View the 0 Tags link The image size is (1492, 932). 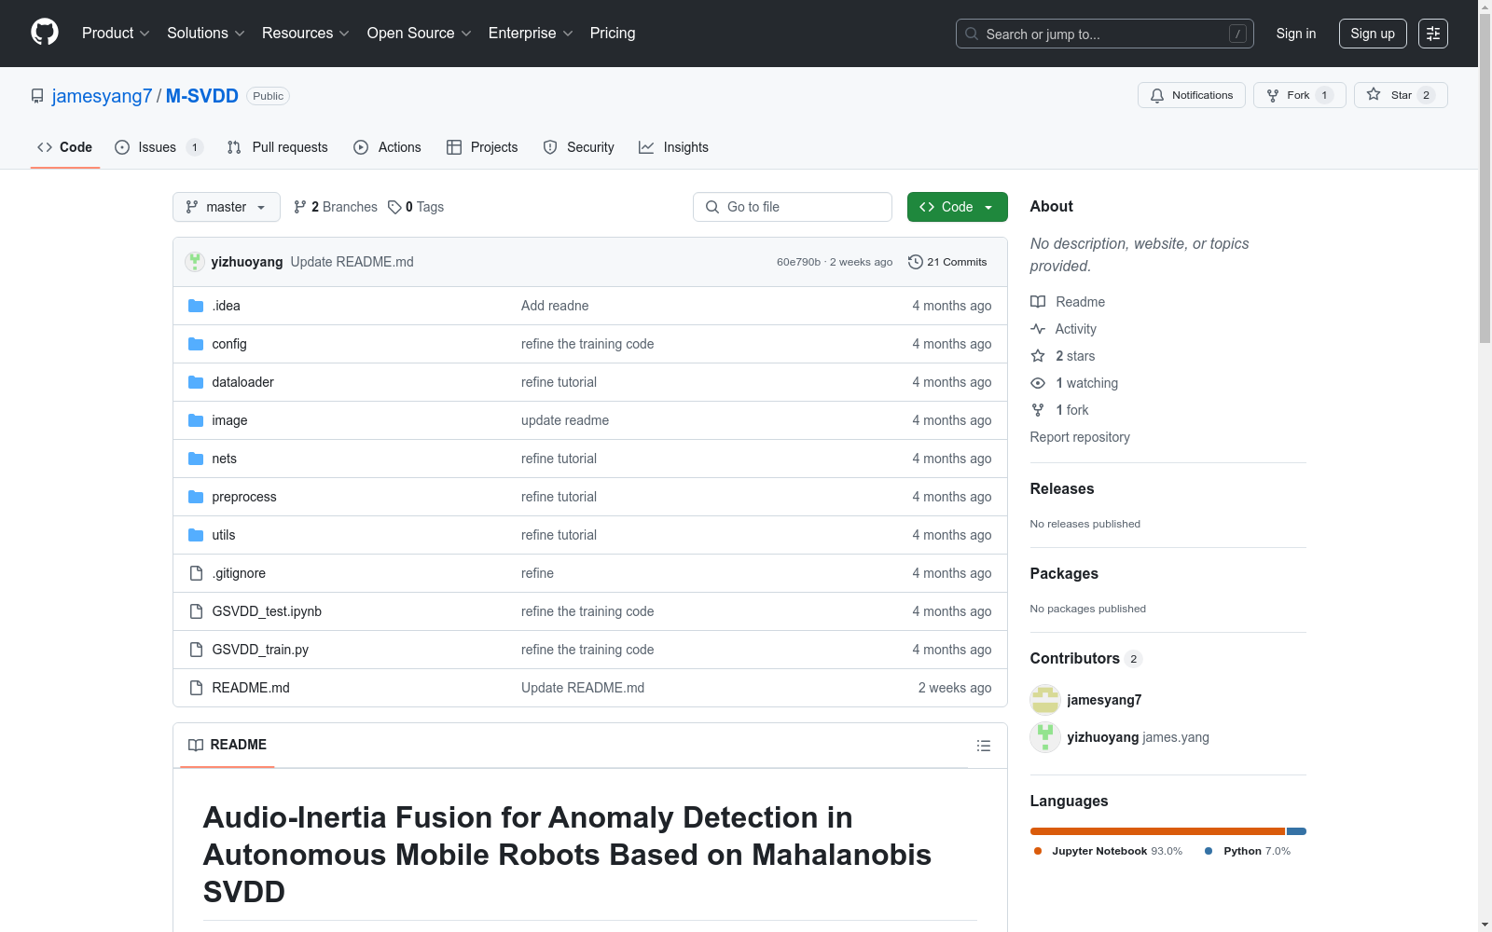[x=416, y=207]
